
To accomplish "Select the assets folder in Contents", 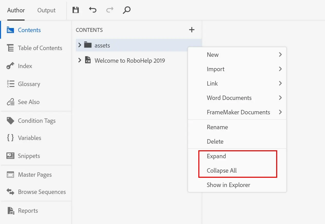I will pos(103,45).
